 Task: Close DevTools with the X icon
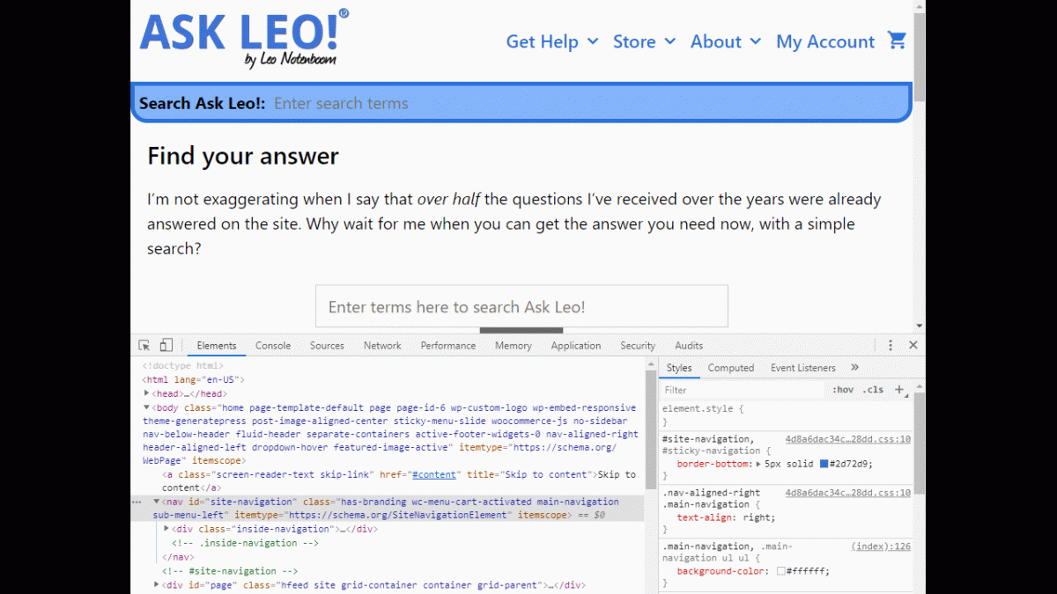[913, 345]
